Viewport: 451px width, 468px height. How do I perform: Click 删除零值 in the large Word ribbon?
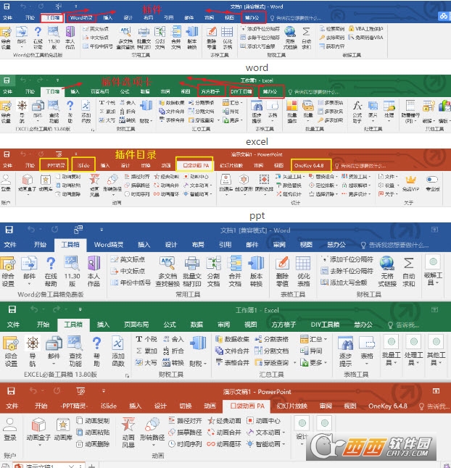pos(282,271)
